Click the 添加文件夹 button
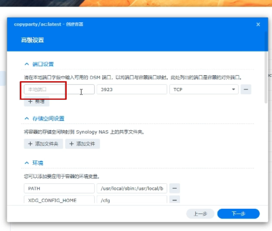The height and width of the screenshot is (231, 272). (x=43, y=144)
